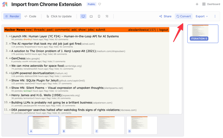
Task: Open the three-dot more options menu
Action: [215, 16]
